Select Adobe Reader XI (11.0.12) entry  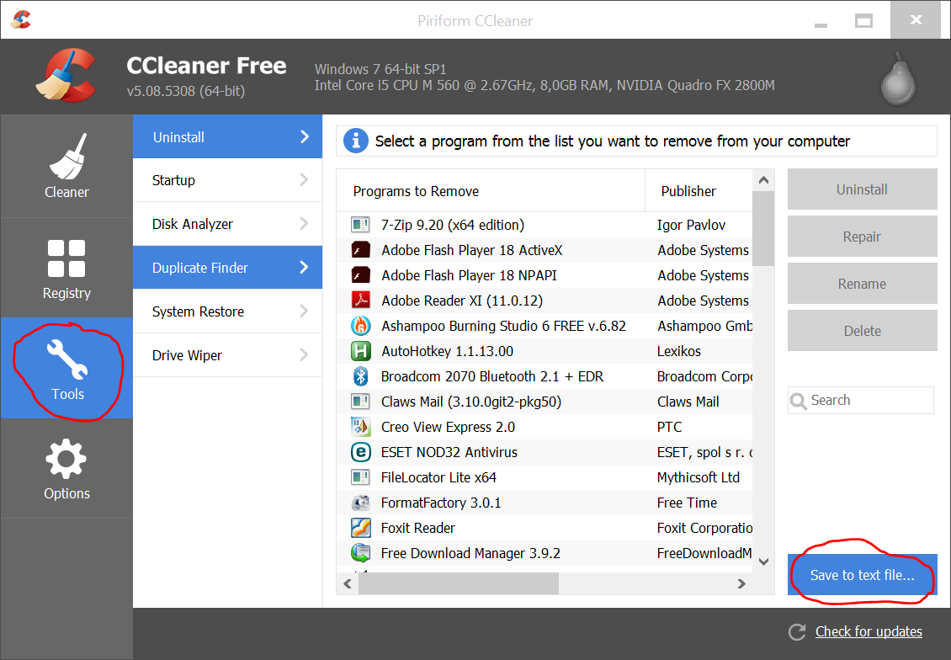click(x=545, y=301)
